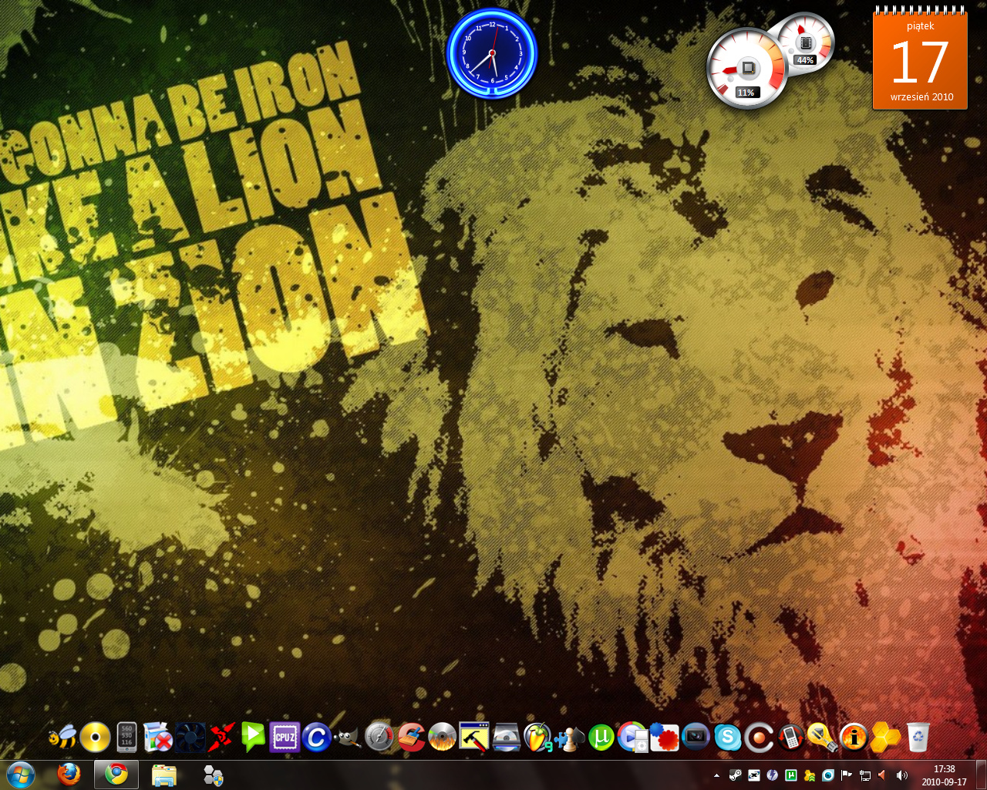Screen dimensions: 987x790
Task: Launch the red and blue flowers app icon
Action: [664, 738]
